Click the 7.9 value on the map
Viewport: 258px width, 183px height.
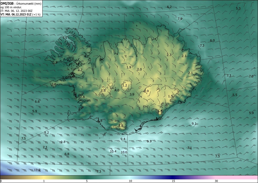tap(180, 19)
